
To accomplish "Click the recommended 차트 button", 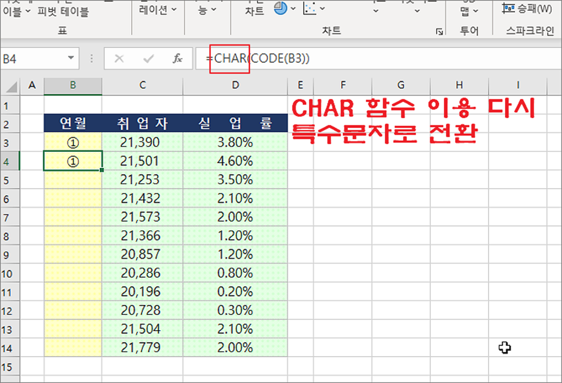I will (254, 12).
